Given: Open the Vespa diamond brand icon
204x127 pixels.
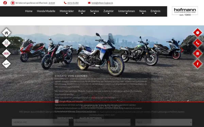Looking at the screenshot, I should pyautogui.click(x=6, y=64).
